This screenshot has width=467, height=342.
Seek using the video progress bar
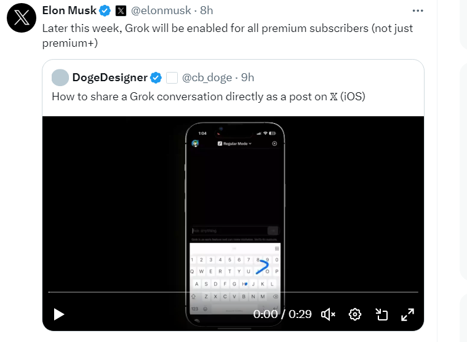pos(233,292)
